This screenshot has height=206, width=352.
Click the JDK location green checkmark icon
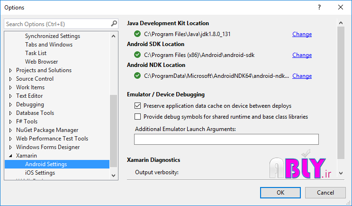(137, 34)
